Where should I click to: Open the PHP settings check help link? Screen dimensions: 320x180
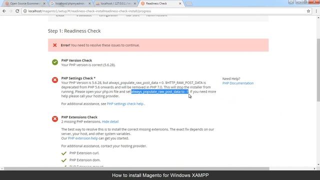[x=125, y=103]
